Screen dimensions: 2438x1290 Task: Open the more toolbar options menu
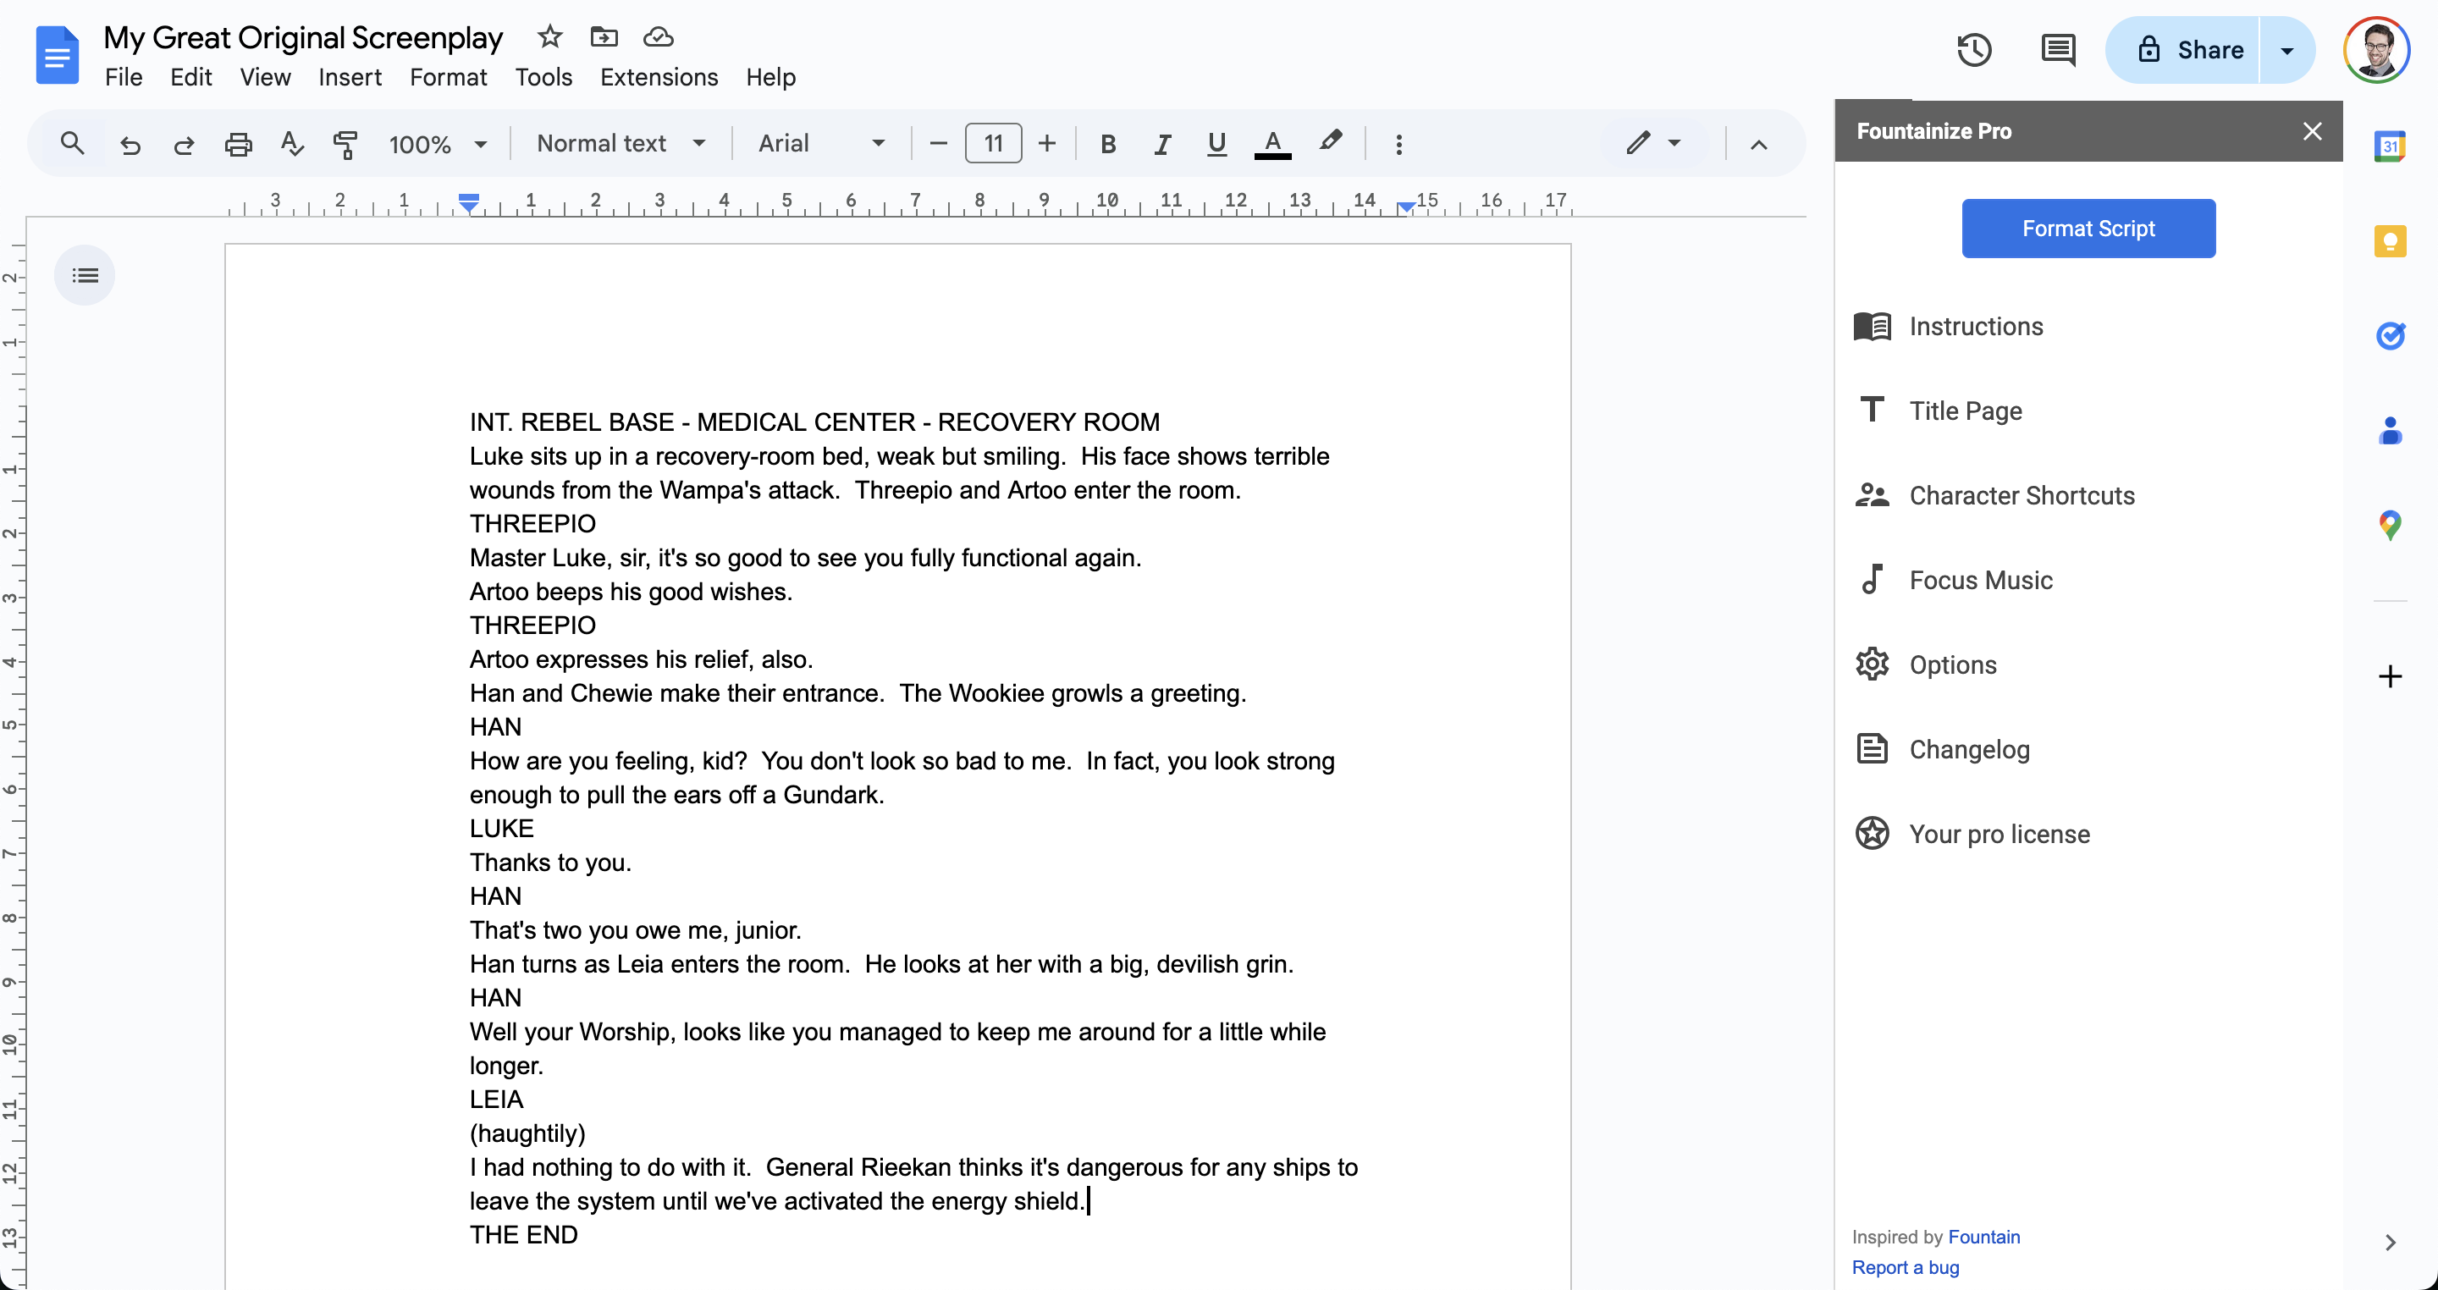(1398, 144)
